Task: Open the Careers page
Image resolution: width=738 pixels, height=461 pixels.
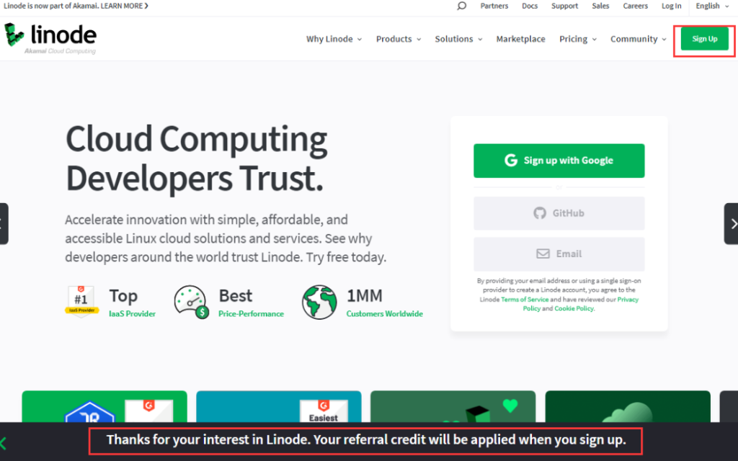Action: tap(635, 6)
